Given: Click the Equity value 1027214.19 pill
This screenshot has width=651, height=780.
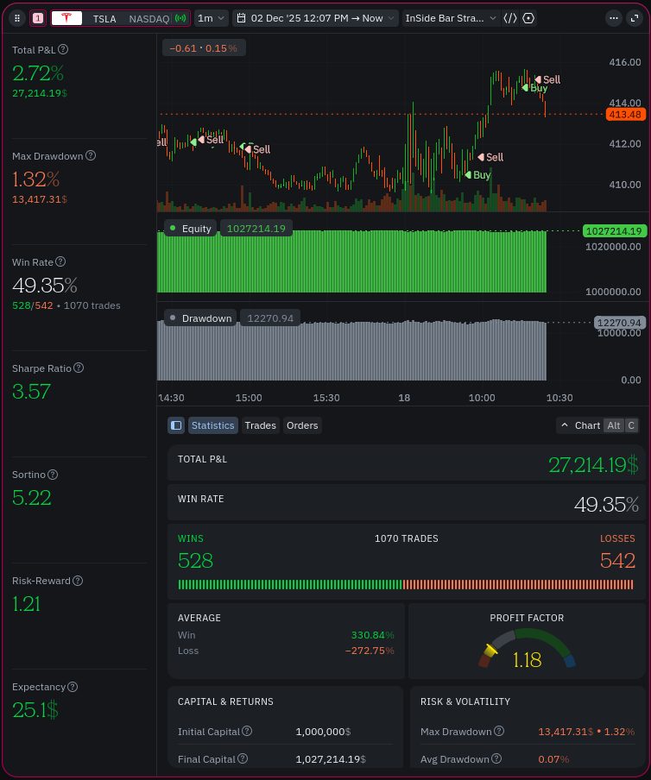Looking at the screenshot, I should (256, 229).
